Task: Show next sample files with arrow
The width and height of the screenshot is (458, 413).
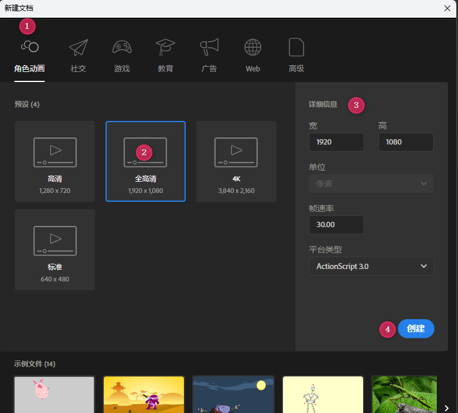Action: [x=447, y=408]
